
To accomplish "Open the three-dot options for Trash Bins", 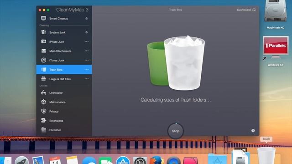I will tap(87, 70).
